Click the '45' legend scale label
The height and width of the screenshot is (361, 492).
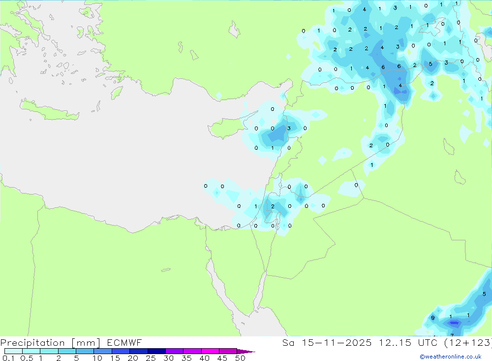click(x=222, y=358)
